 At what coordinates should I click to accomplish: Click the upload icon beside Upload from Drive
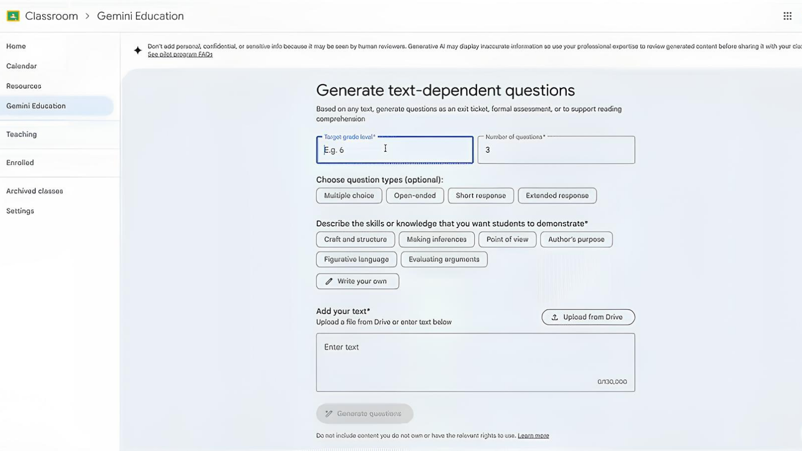click(555, 317)
